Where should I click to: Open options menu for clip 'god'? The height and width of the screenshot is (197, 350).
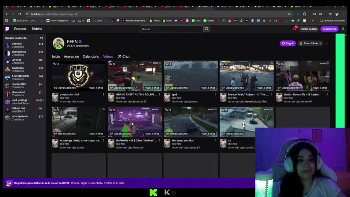coord(215,94)
